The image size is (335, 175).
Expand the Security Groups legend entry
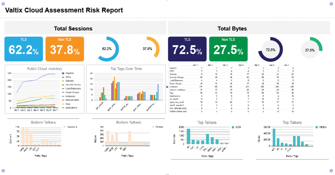[x=73, y=84]
